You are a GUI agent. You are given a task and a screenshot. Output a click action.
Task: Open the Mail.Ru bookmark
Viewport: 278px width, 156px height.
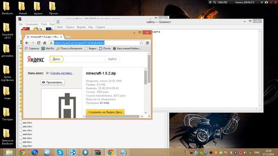click(48, 48)
